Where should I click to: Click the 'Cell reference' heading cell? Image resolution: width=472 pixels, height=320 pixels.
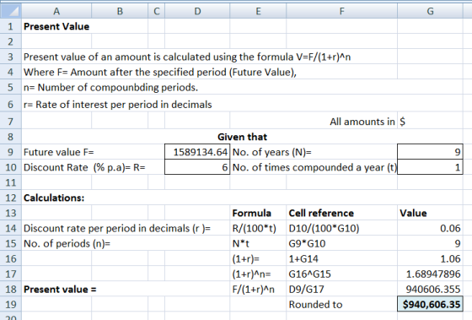(x=341, y=213)
